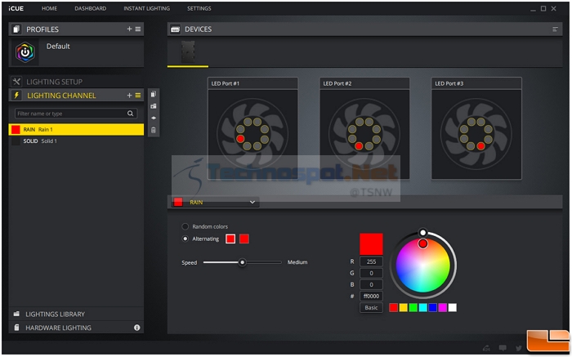Click the Twitter icon in footer
572x357 pixels.
click(519, 348)
